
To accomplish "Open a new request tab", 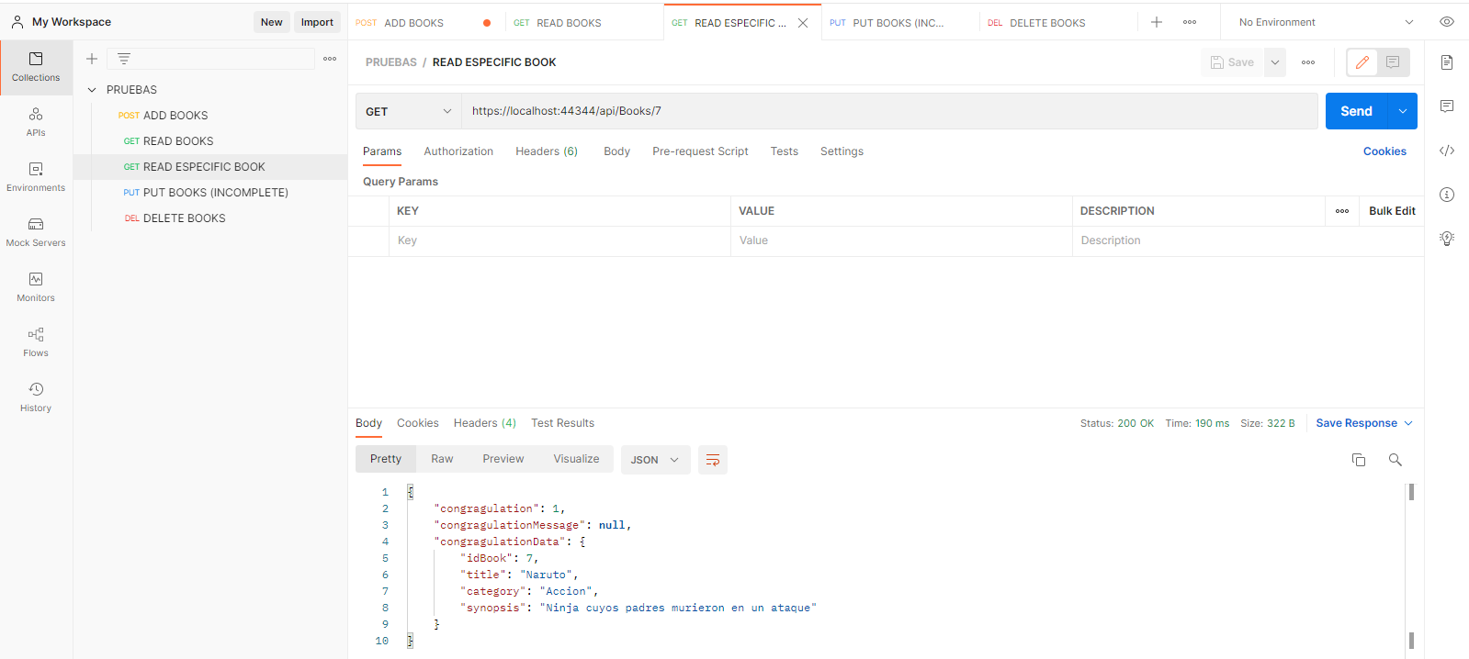I will click(1157, 22).
